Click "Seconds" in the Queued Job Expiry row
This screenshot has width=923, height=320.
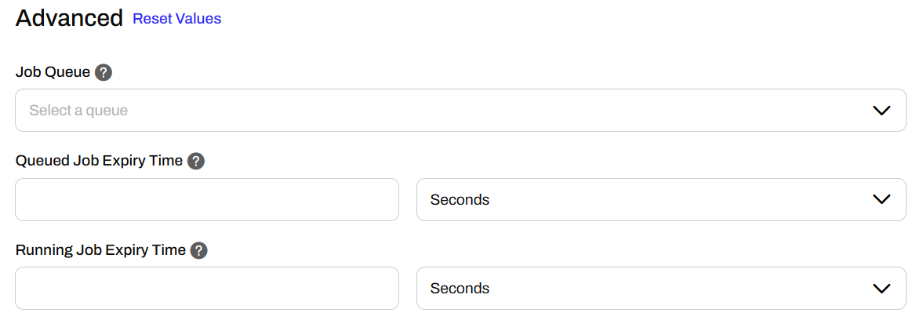click(460, 200)
